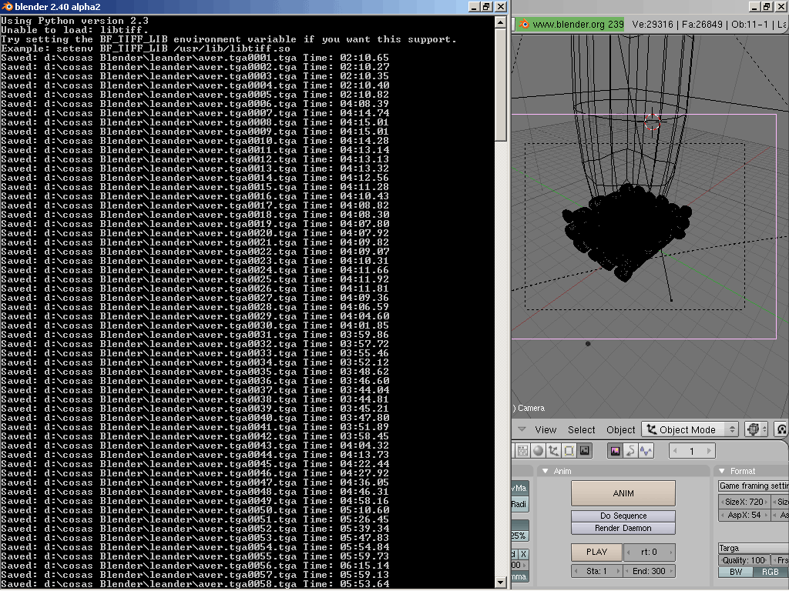Open the draw type shading dropdown
This screenshot has height=591, width=789.
[x=757, y=429]
